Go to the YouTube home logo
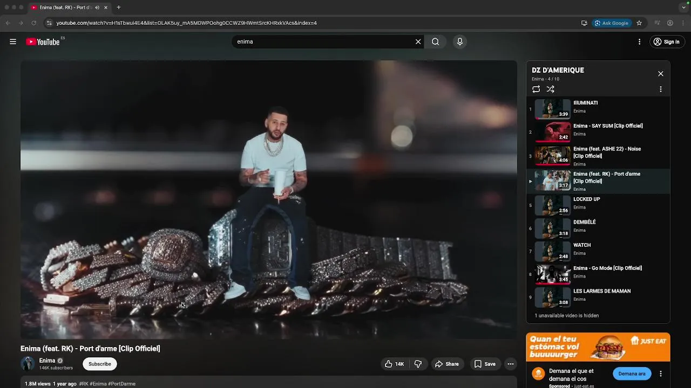Screen dimensions: 691x388 (43, 41)
